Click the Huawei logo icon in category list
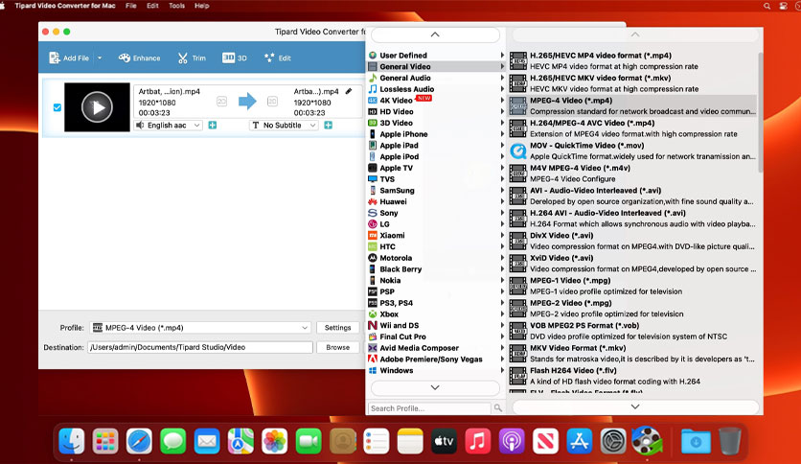 (373, 202)
